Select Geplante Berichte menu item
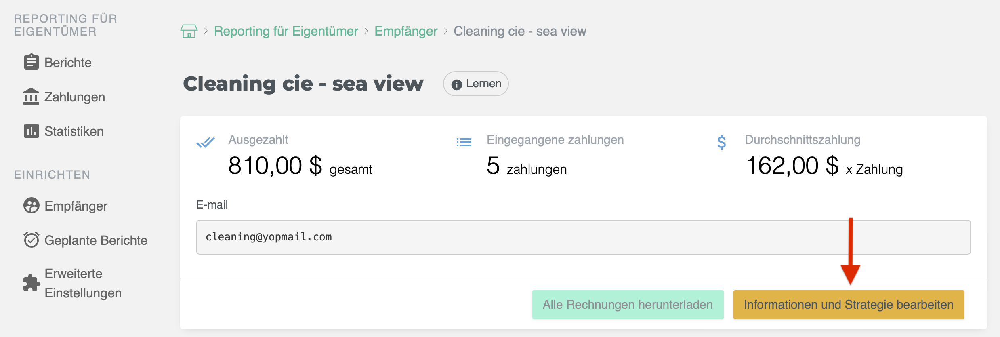This screenshot has width=1000, height=337. 96,240
